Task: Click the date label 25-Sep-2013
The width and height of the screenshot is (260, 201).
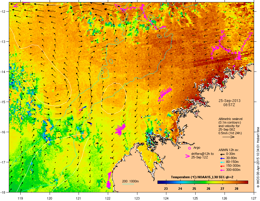Action: tap(229, 101)
